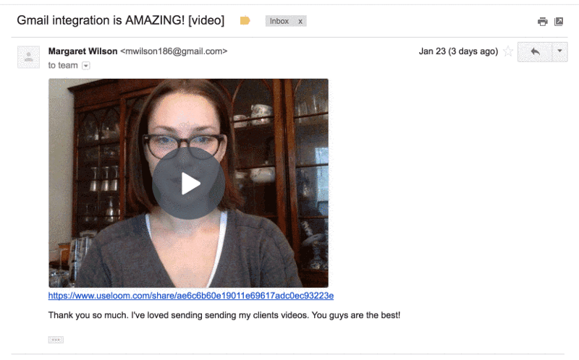Show trimmed content via the ellipsis button

tap(56, 340)
